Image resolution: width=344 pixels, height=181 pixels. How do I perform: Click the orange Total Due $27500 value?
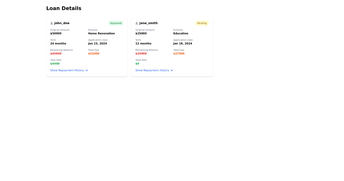tap(179, 53)
